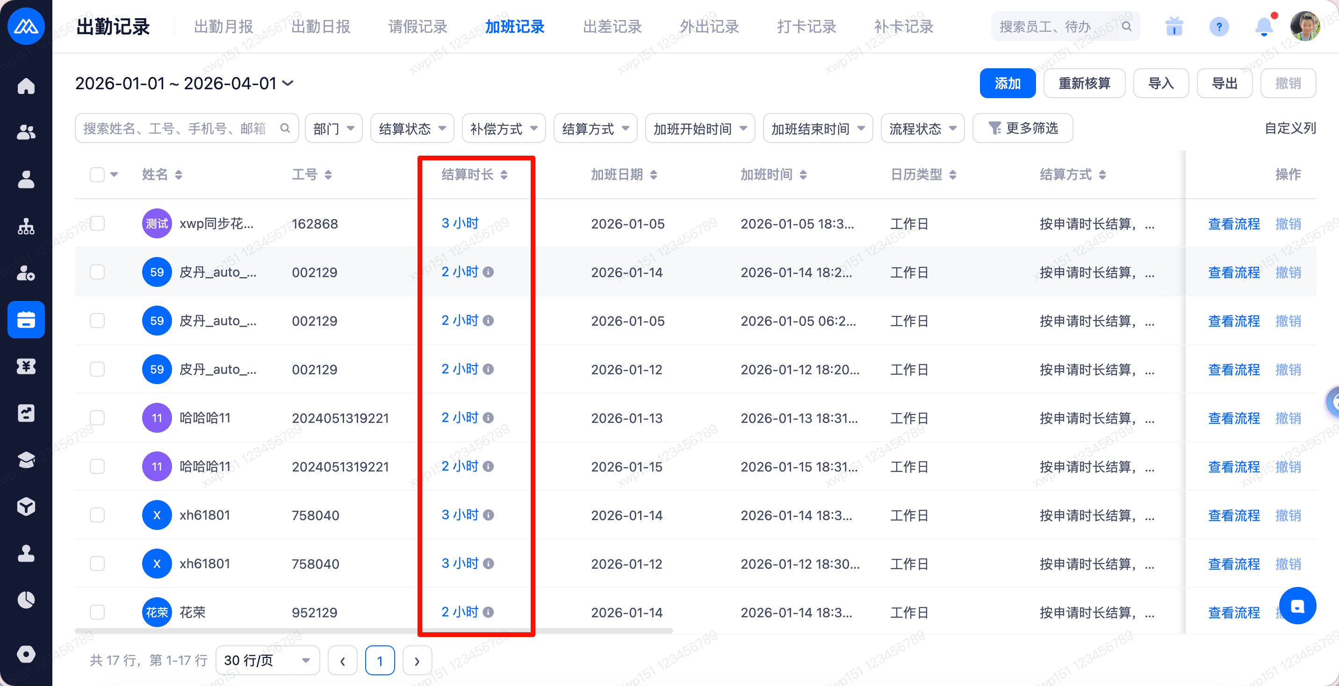Open the 30 行/页 page size dropdown

pyautogui.click(x=267, y=660)
